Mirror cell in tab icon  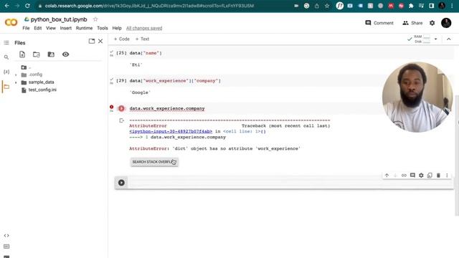[430, 175]
